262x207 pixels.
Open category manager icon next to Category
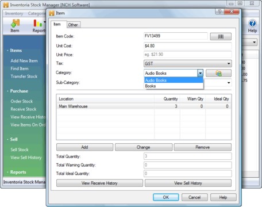pos(218,73)
